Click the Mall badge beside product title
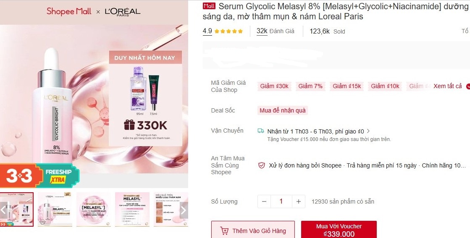 pos(209,6)
